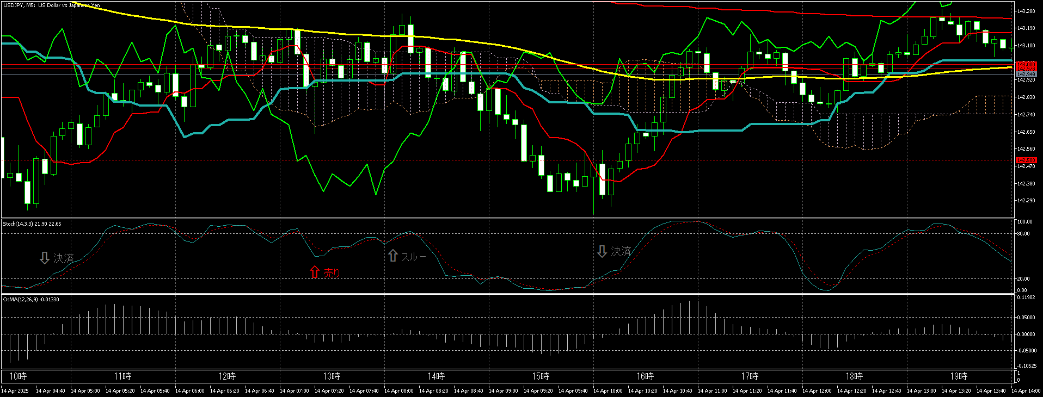The width and height of the screenshot is (1043, 397).
Task: Select the USDJPY,M5 chart title label
Action: pos(52,5)
